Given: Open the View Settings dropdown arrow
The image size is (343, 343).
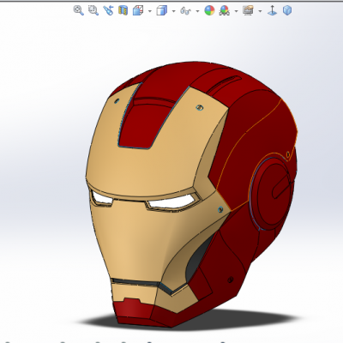Looking at the screenshot, I should click(x=260, y=11).
